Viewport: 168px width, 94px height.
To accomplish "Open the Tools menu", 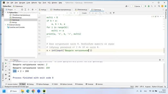I will (x=44, y=3).
